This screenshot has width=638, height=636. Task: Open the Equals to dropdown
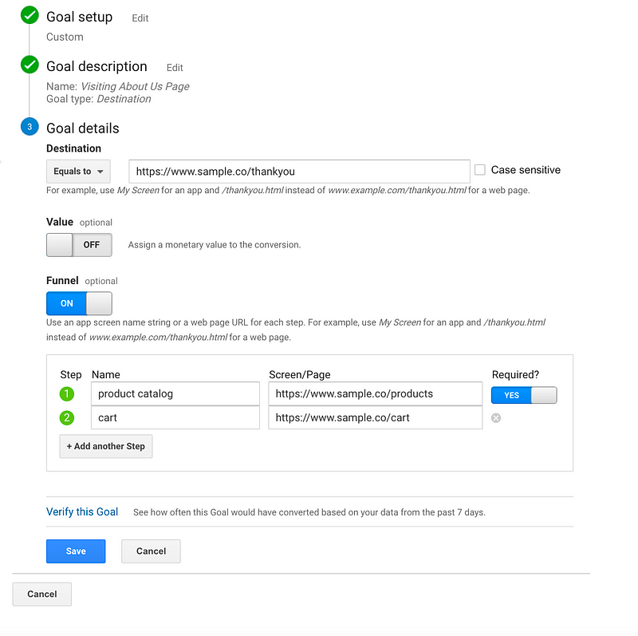pos(78,172)
